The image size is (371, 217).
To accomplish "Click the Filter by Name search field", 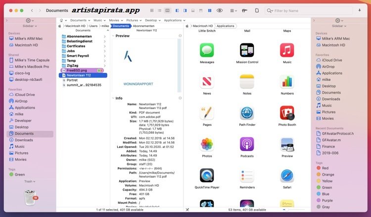I will point(309,11).
